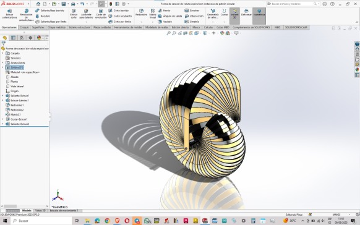
Task: Expand Geometría de referencia dropdown arrow
Action: tap(213, 22)
